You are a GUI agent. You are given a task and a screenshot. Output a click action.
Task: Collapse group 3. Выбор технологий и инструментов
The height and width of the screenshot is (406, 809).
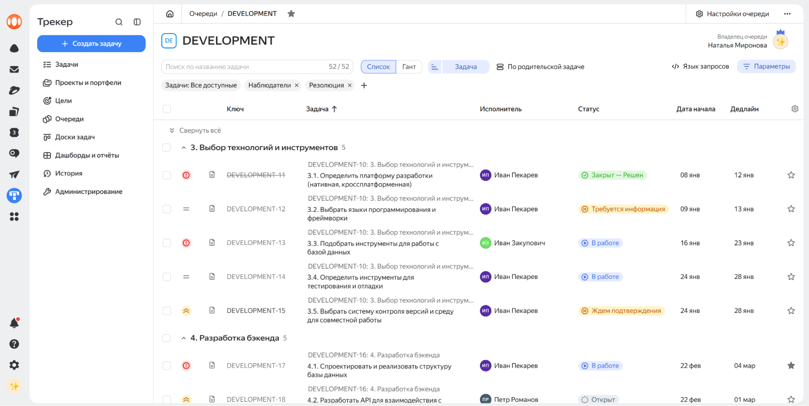point(184,148)
